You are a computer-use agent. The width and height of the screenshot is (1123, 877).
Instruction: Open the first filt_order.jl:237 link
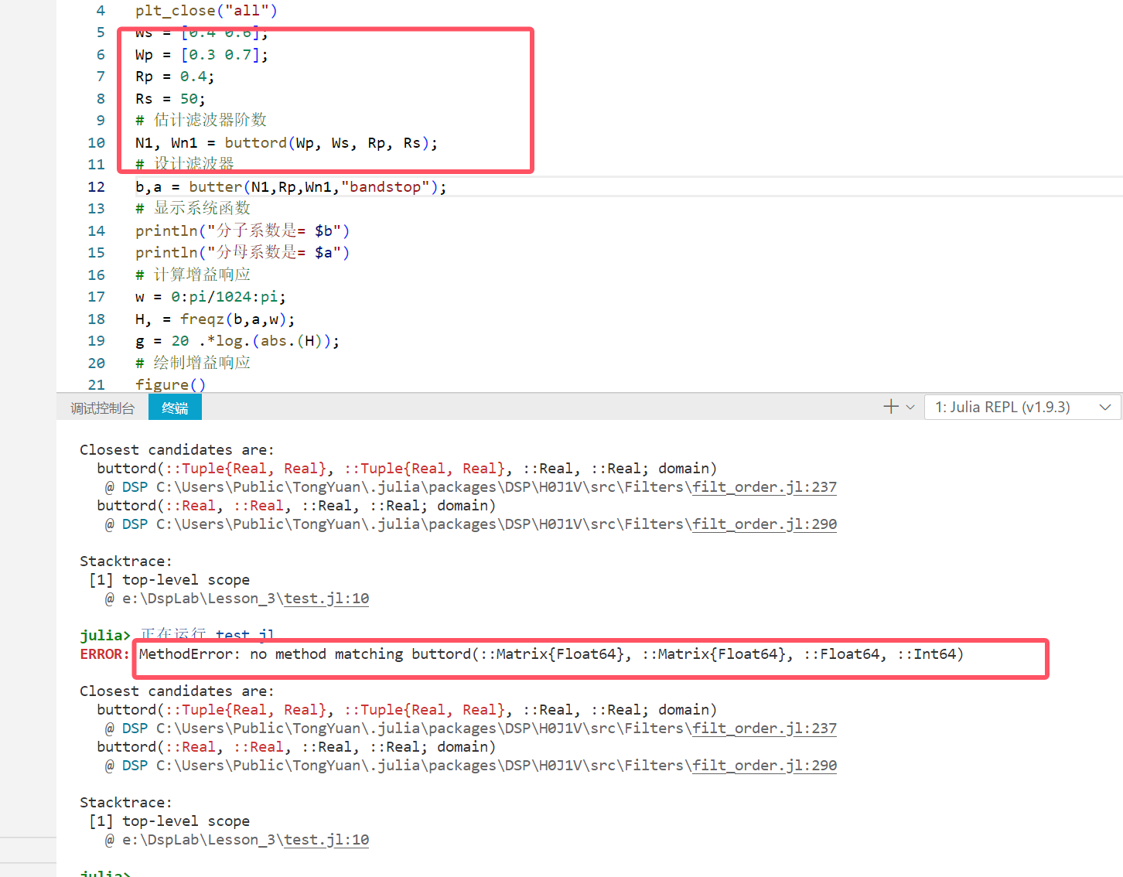[x=764, y=487]
